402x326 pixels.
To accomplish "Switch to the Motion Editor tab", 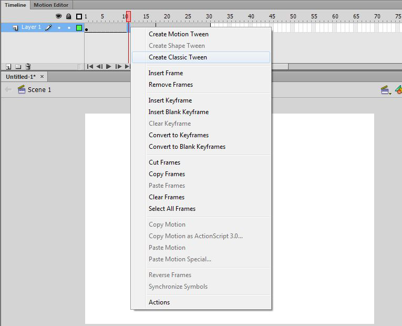I will click(51, 5).
